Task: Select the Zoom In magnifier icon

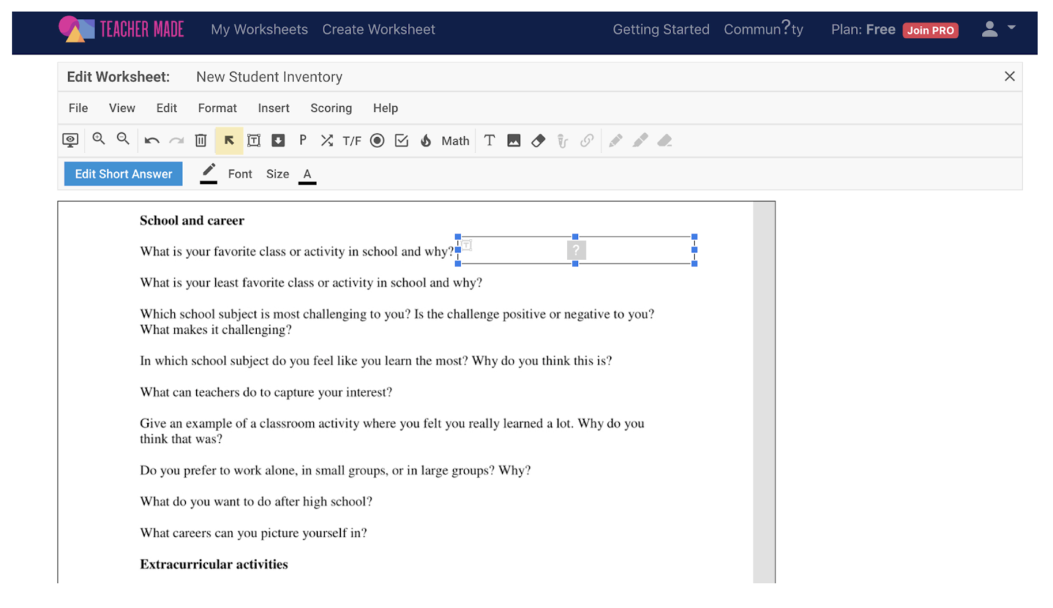Action: 99,140
